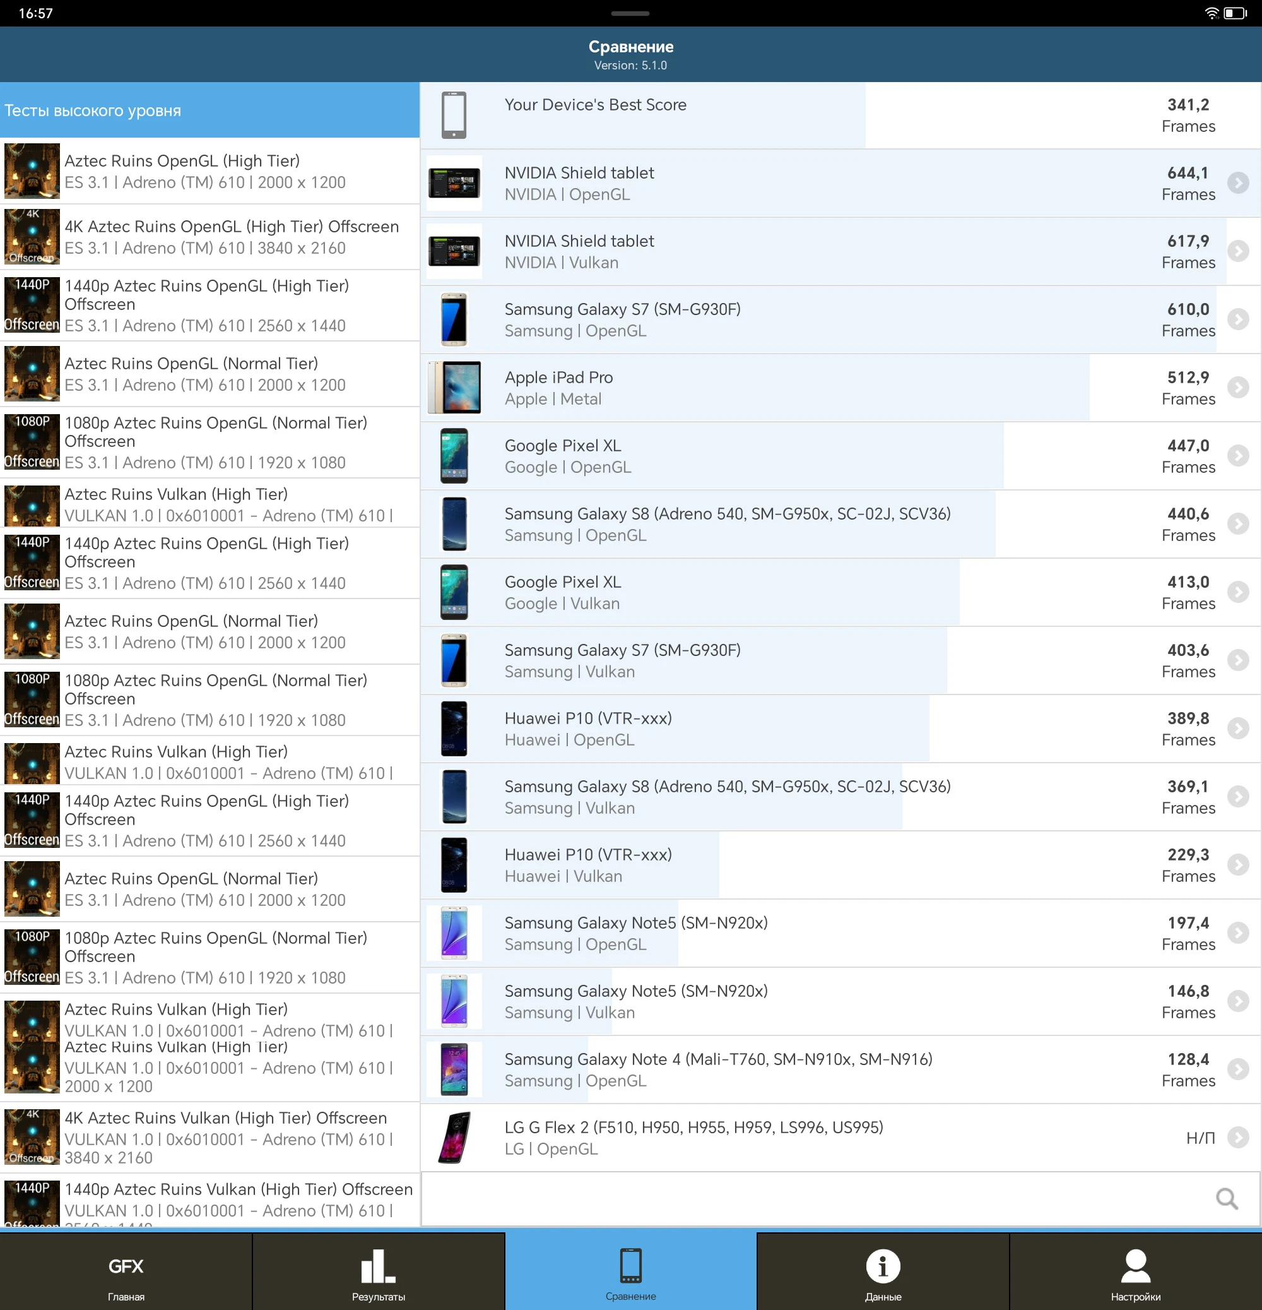
Task: Click 4K Vulkan Offscreen test thumbnail icon
Action: pos(32,1138)
